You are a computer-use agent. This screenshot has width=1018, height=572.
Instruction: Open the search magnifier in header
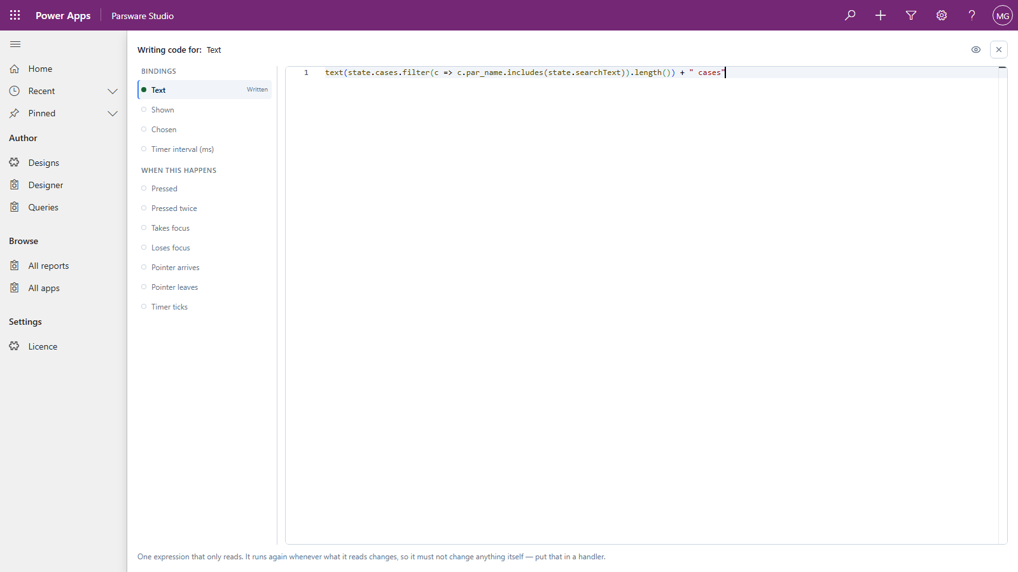[x=850, y=15]
